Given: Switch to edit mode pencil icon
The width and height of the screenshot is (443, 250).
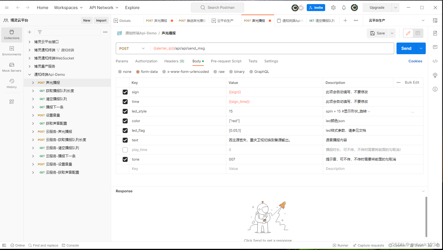Looking at the screenshot, I should [408, 33].
